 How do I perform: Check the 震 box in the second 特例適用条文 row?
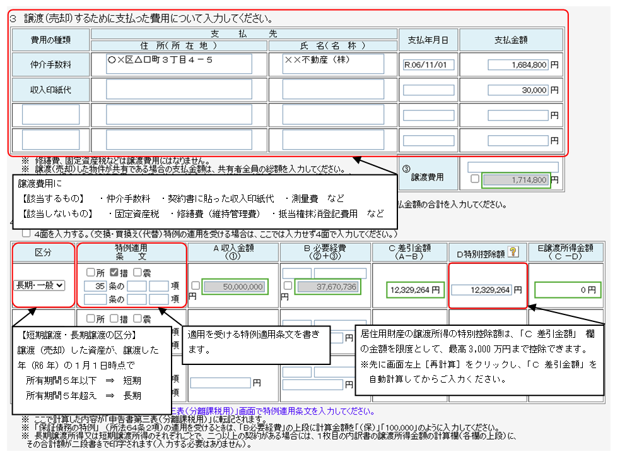[137, 318]
